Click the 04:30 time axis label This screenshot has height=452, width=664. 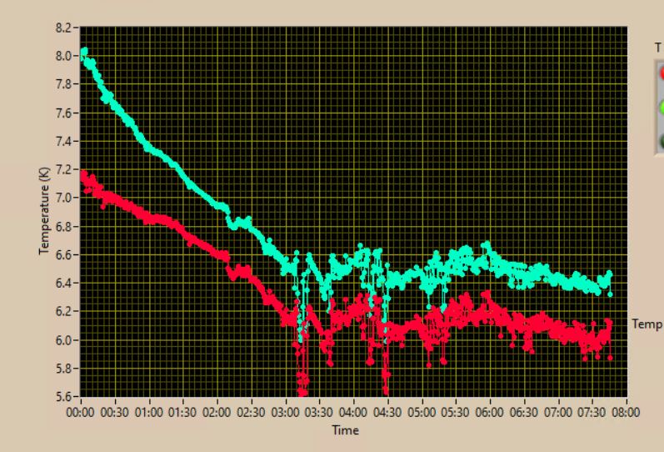click(387, 413)
